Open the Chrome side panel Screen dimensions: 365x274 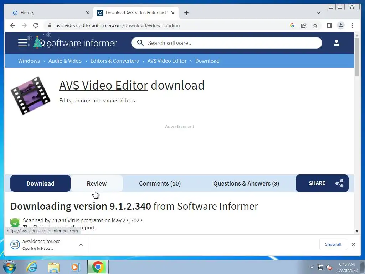(329, 25)
